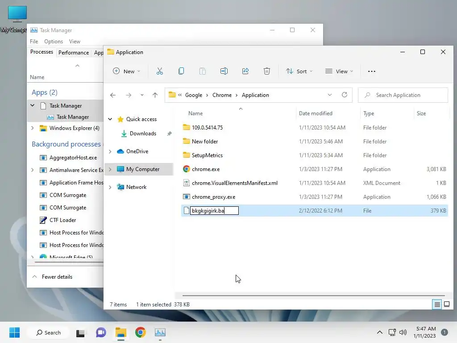Click the Search Application input box

click(x=403, y=95)
